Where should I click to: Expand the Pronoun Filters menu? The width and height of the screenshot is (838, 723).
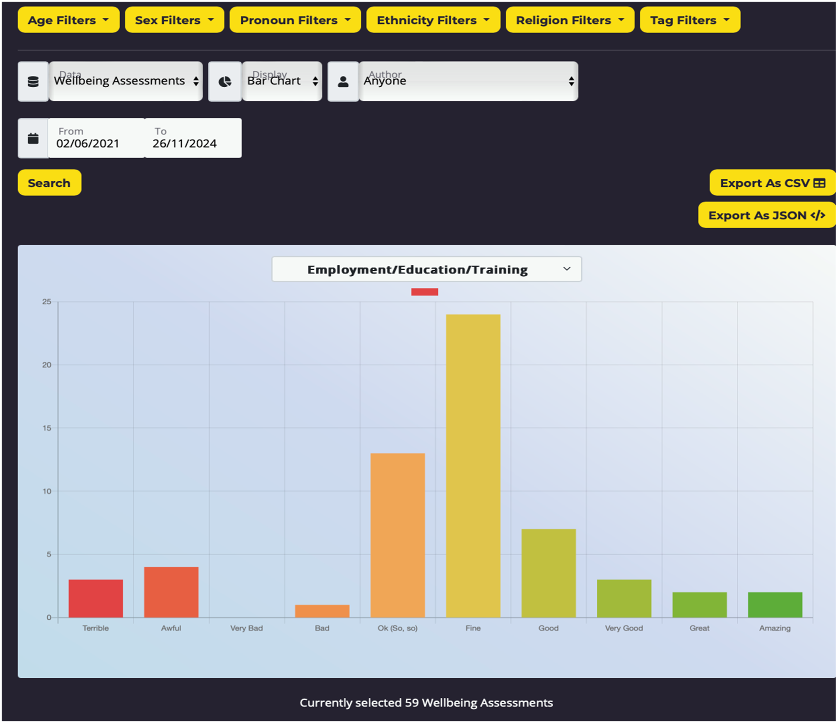pyautogui.click(x=295, y=20)
